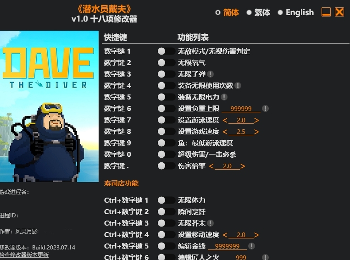Click the 《潜水员戴夫》 title text
Viewport: 350px width, 260px height.
pyautogui.click(x=104, y=9)
